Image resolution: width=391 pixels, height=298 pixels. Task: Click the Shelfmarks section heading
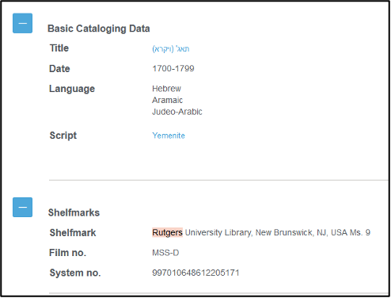pos(74,212)
